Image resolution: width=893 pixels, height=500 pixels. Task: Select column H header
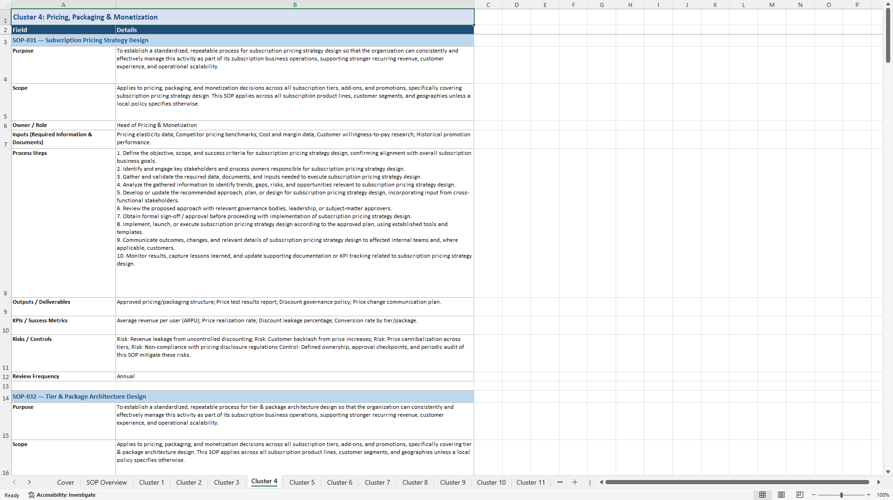tap(630, 5)
